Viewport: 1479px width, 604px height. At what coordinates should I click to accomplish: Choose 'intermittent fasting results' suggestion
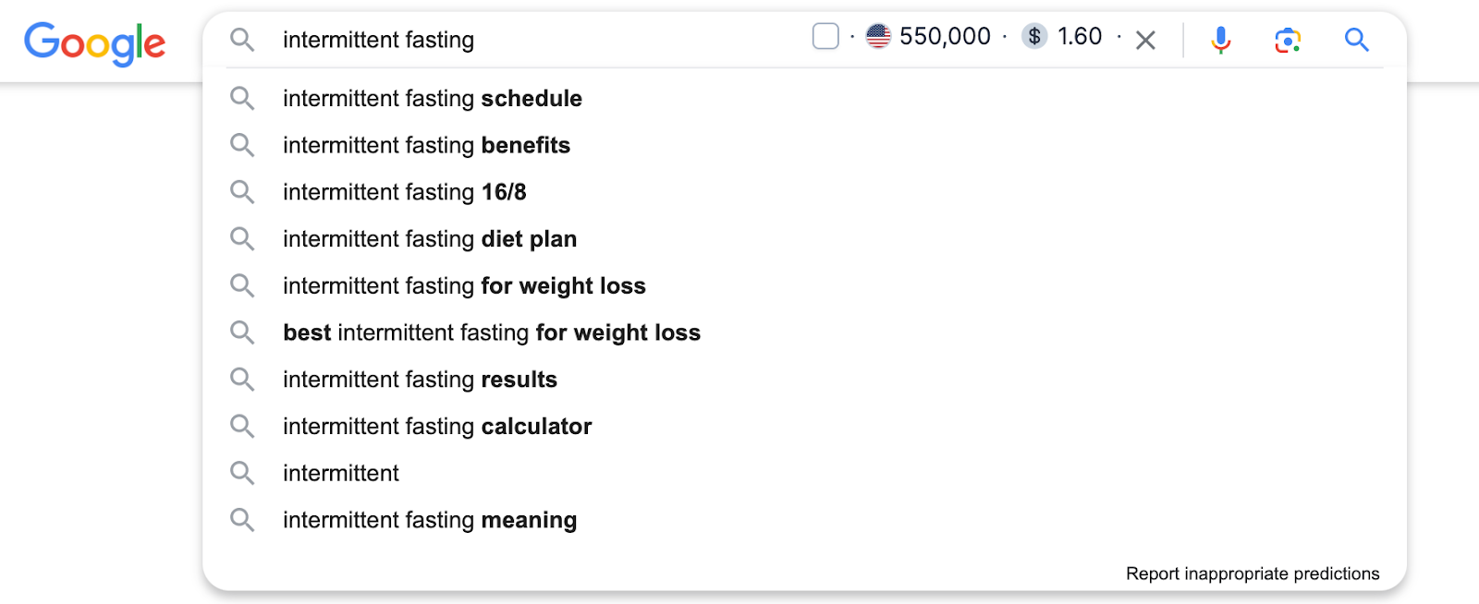pyautogui.click(x=420, y=380)
